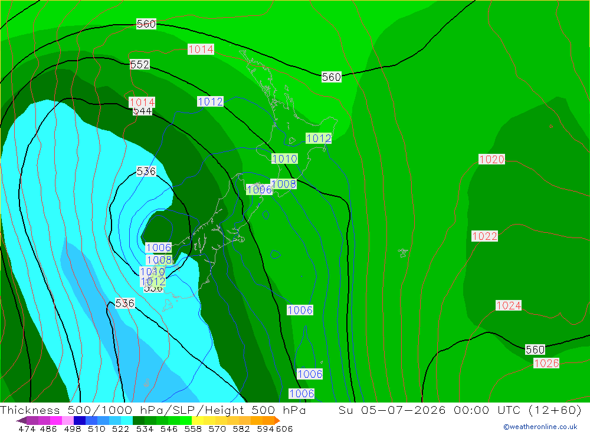The width and height of the screenshot is (590, 432).
Task: Pick the bright magenta legend swatch
Action: tap(56, 420)
